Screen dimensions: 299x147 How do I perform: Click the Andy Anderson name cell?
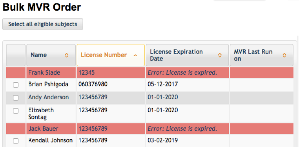tap(51, 98)
